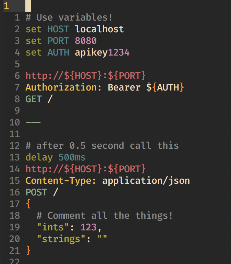Click the 'GET' method keyword
The height and width of the screenshot is (264, 231).
click(34, 99)
